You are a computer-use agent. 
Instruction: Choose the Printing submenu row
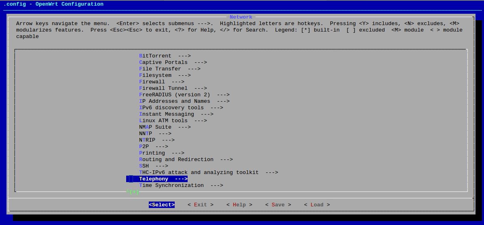pyautogui.click(x=162, y=153)
